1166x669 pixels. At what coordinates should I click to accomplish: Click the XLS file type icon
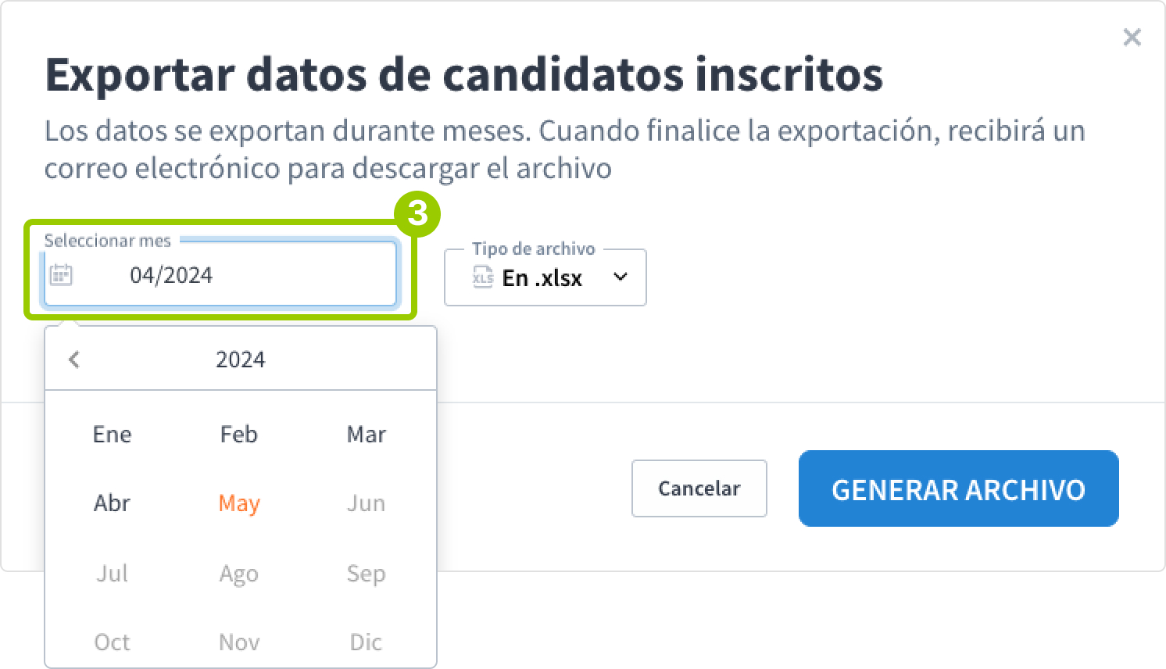483,277
